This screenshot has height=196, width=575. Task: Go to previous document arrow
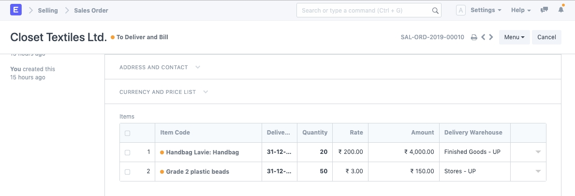483,37
